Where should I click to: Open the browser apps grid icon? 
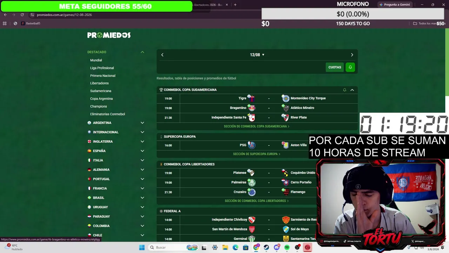tap(5, 24)
